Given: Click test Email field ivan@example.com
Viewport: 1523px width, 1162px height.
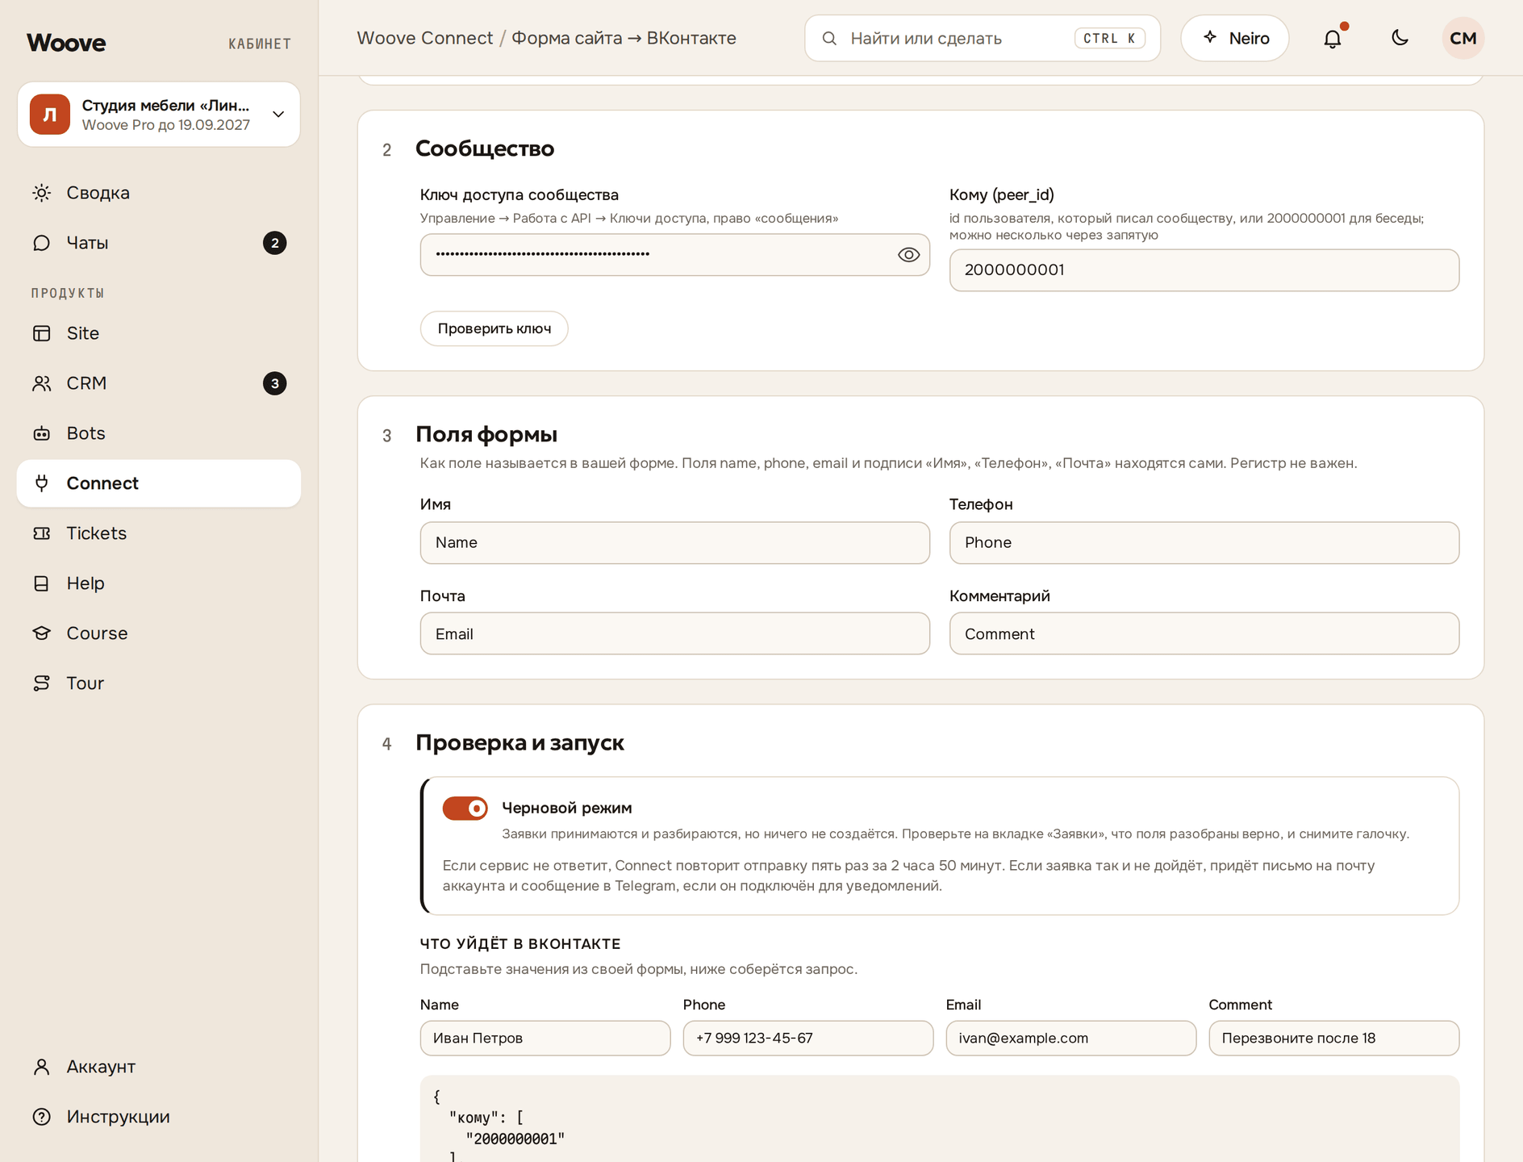Looking at the screenshot, I should (x=1071, y=1039).
